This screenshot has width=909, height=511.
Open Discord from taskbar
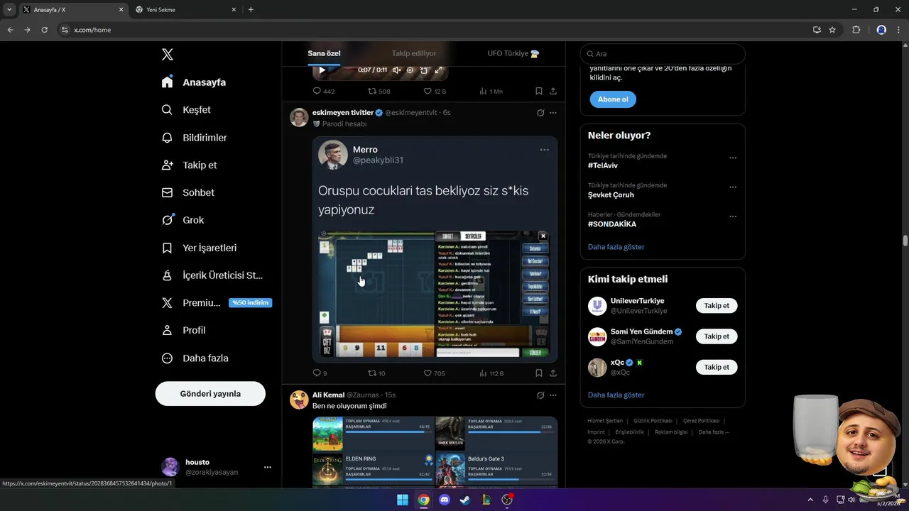[445, 500]
